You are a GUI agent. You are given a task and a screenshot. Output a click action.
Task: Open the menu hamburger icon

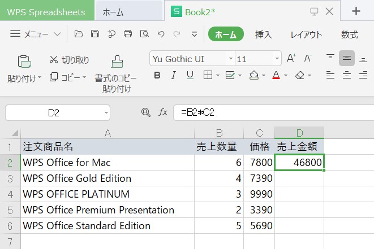pyautogui.click(x=15, y=34)
